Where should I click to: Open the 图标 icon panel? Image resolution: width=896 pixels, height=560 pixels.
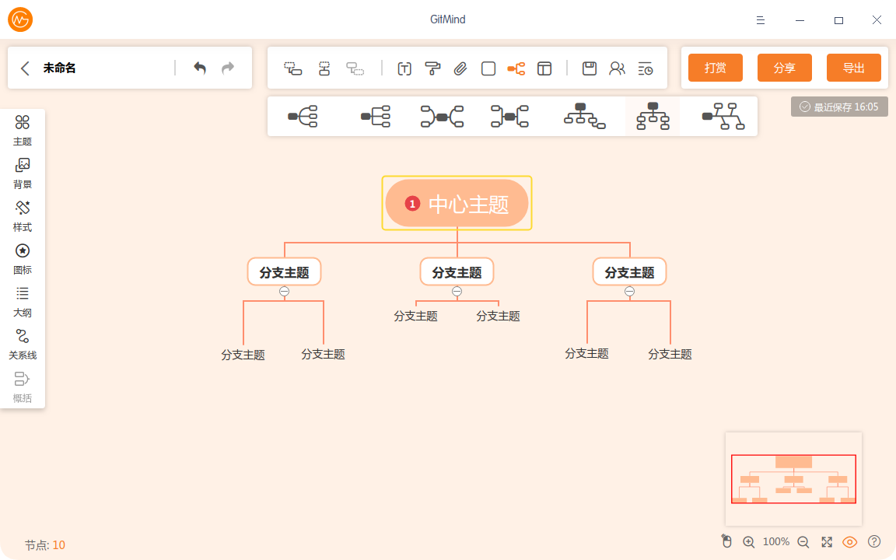click(x=23, y=258)
